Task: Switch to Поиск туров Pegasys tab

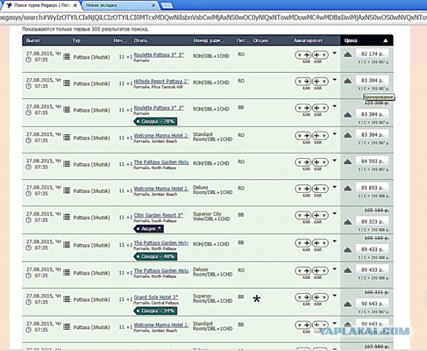Action: click(41, 5)
